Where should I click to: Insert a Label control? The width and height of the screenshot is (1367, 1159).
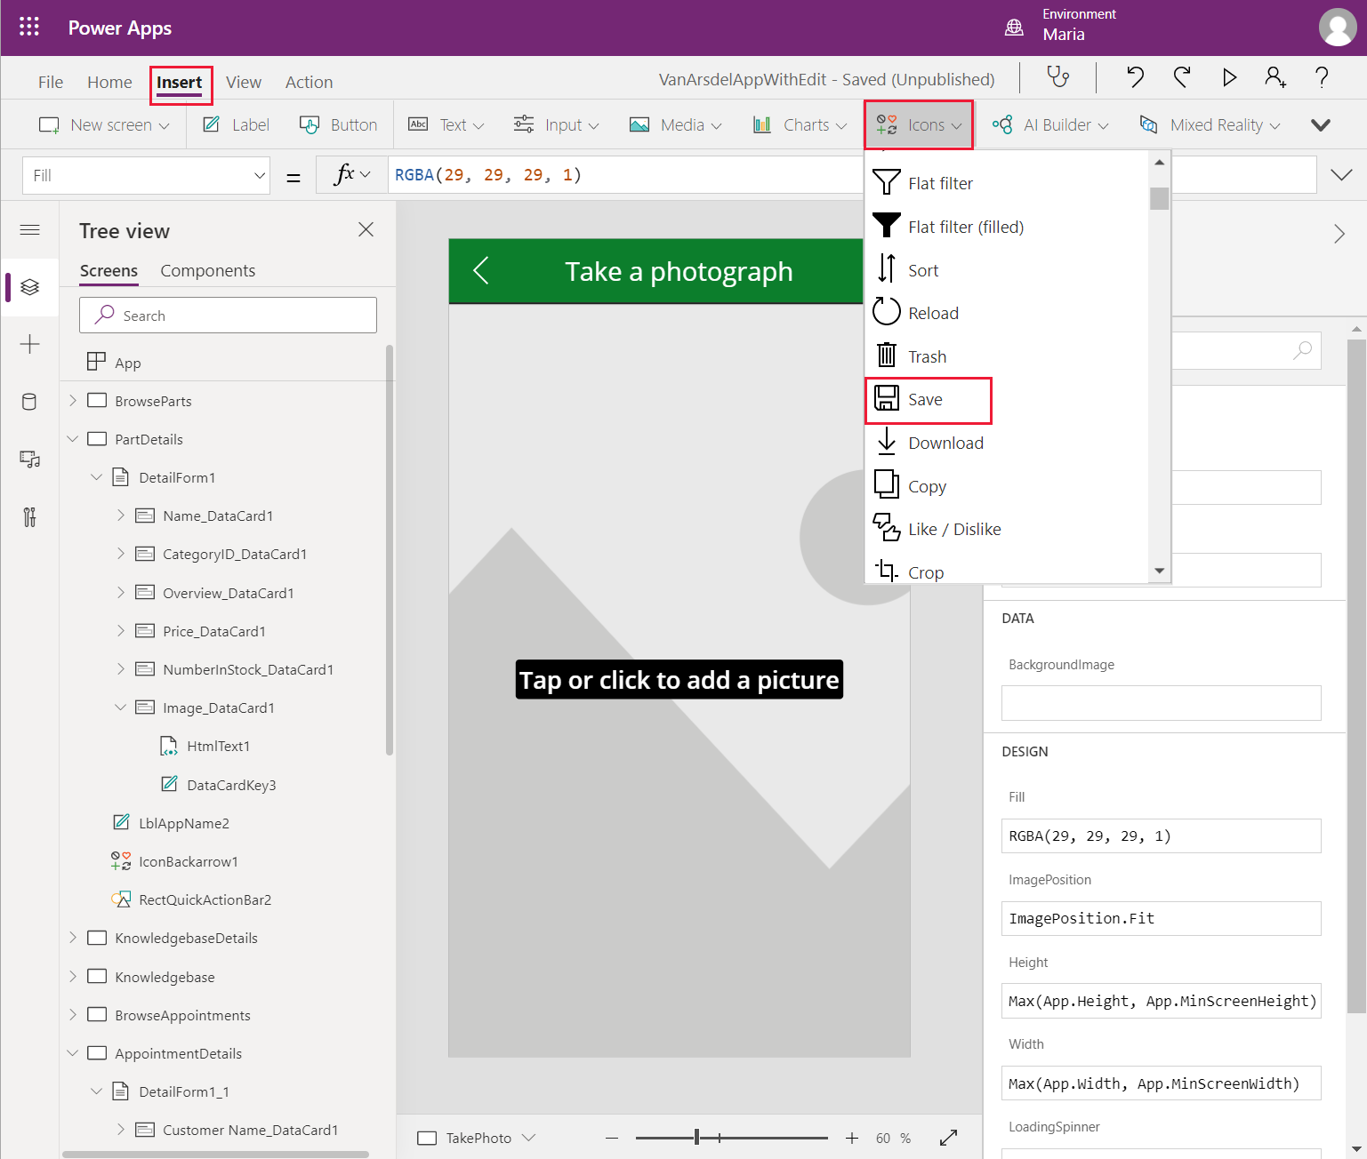(x=236, y=124)
